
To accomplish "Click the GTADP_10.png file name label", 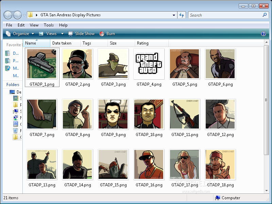I will click(x=149, y=135).
